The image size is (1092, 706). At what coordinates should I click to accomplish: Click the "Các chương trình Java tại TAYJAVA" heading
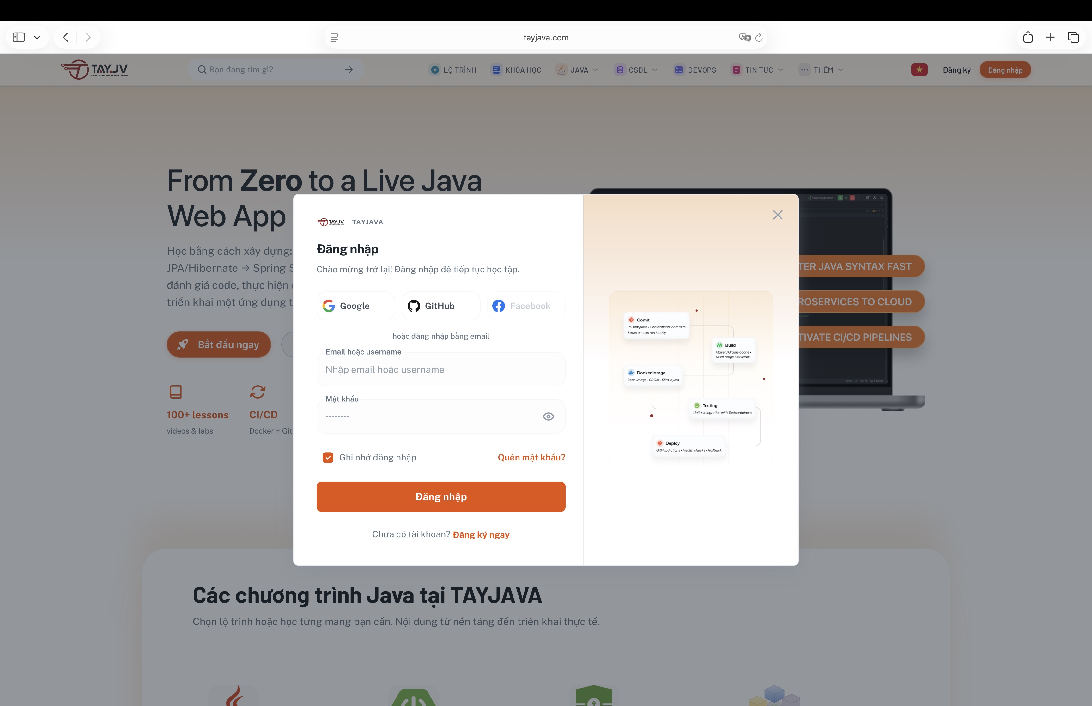tap(367, 595)
